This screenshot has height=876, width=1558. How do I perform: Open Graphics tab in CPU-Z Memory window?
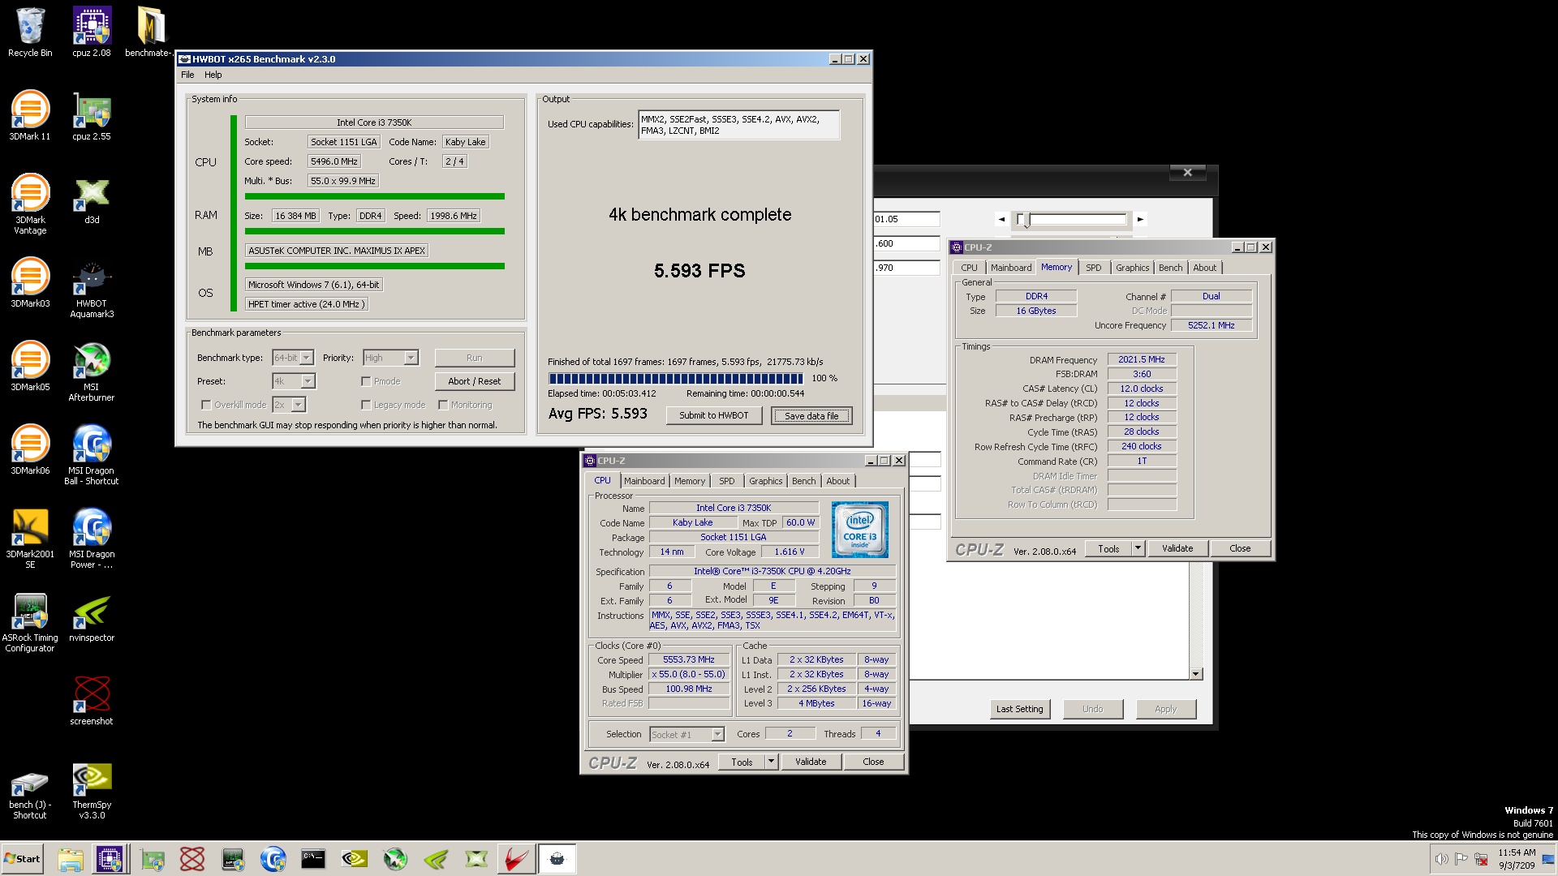(x=1132, y=268)
